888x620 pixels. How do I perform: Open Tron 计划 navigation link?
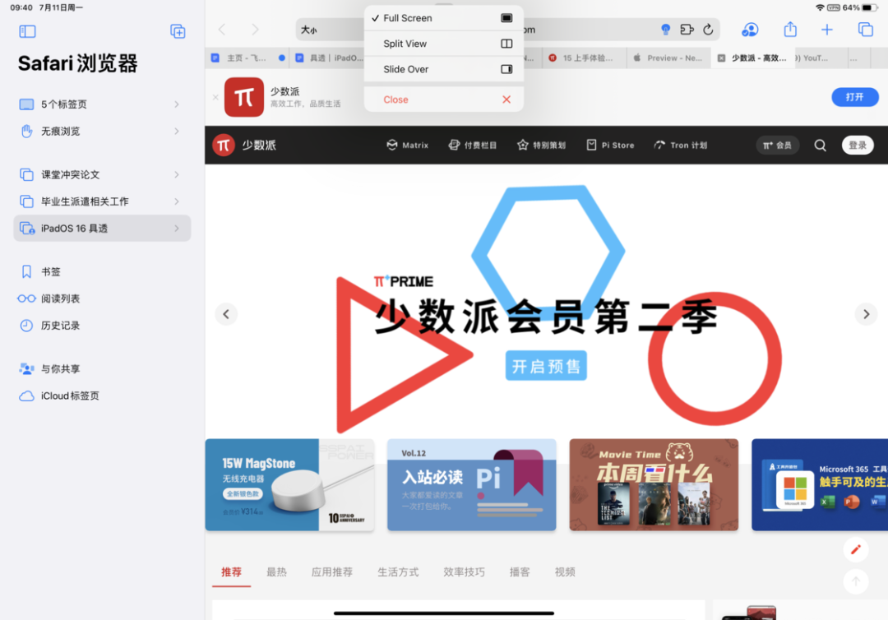[681, 146]
